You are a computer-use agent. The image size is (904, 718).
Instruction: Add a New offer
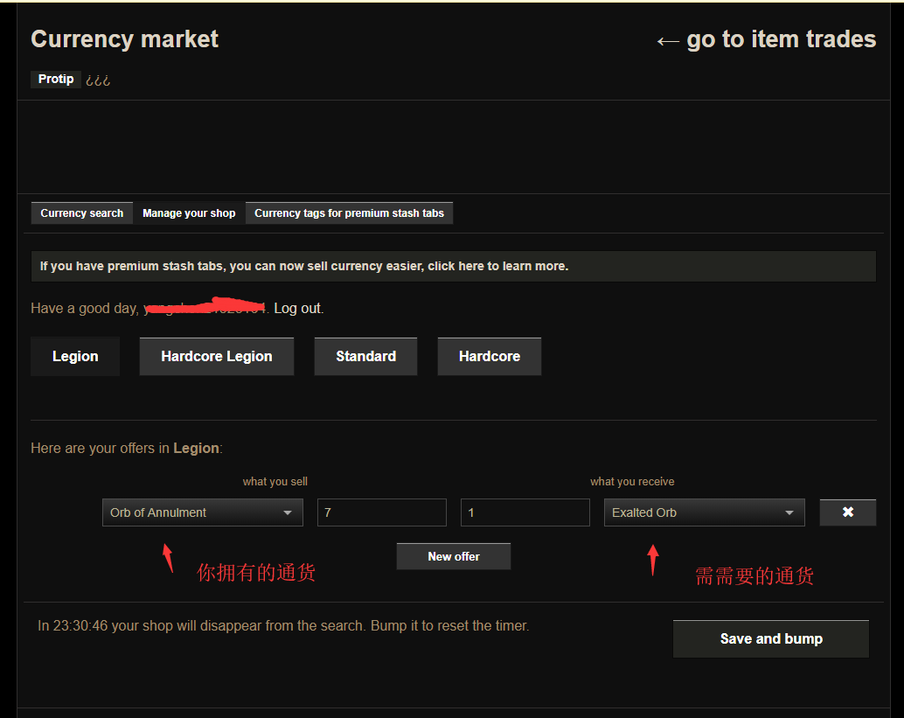(x=453, y=556)
